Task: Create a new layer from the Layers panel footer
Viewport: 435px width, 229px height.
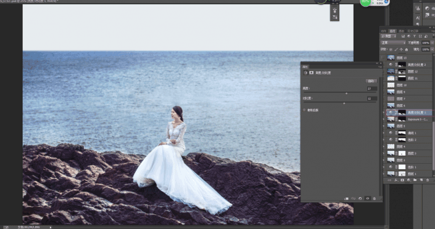Action: tap(421, 180)
